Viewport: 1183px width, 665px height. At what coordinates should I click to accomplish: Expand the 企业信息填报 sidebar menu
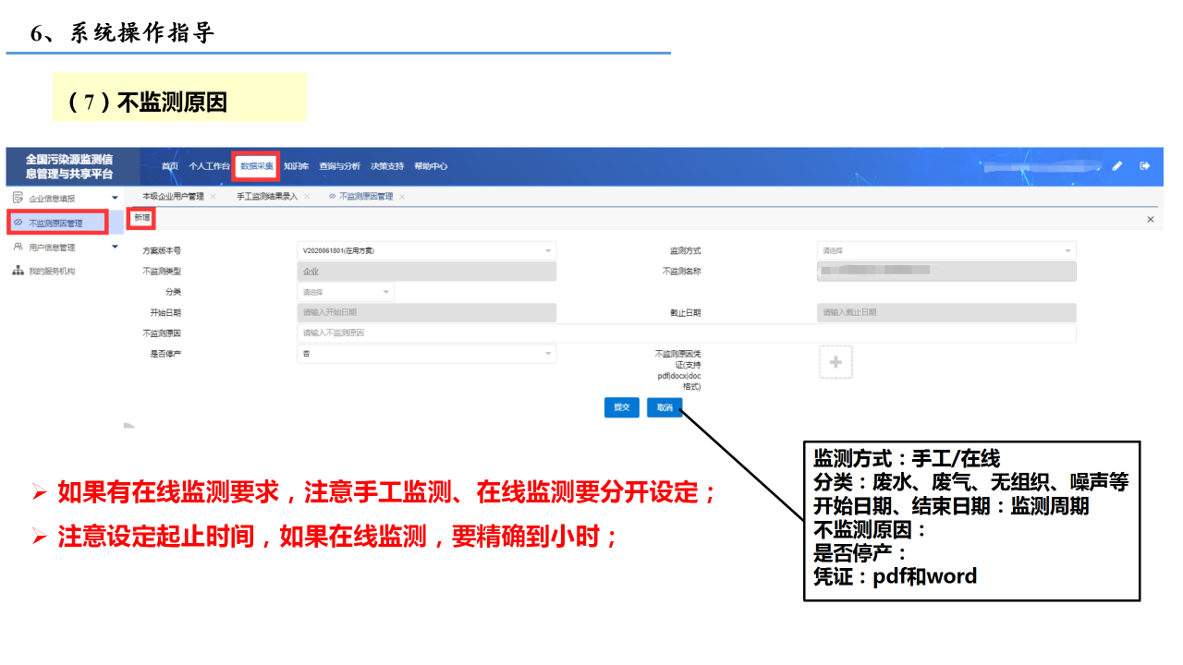[115, 199]
